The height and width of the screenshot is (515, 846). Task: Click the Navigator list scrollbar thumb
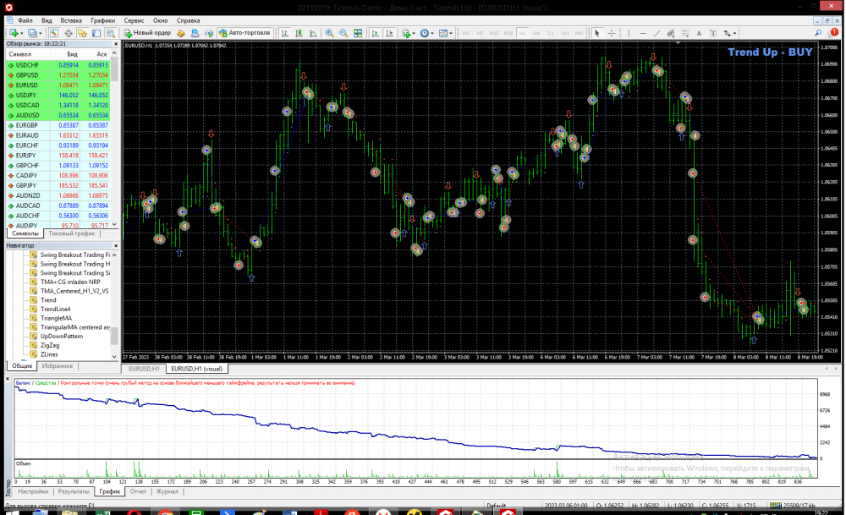(114, 335)
